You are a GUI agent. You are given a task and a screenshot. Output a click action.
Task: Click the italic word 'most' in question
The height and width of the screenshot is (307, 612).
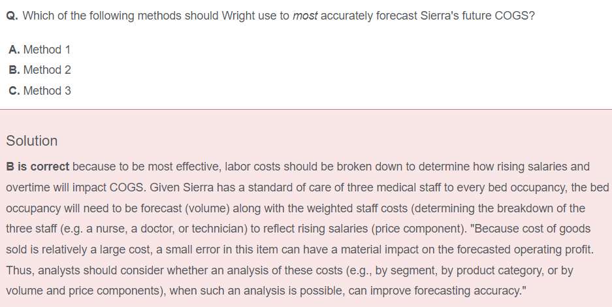(305, 16)
